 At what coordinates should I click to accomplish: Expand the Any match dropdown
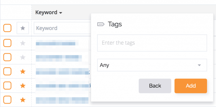[x=152, y=65]
